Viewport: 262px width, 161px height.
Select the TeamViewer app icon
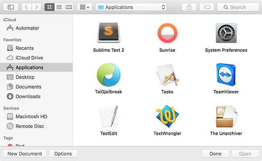click(x=226, y=75)
